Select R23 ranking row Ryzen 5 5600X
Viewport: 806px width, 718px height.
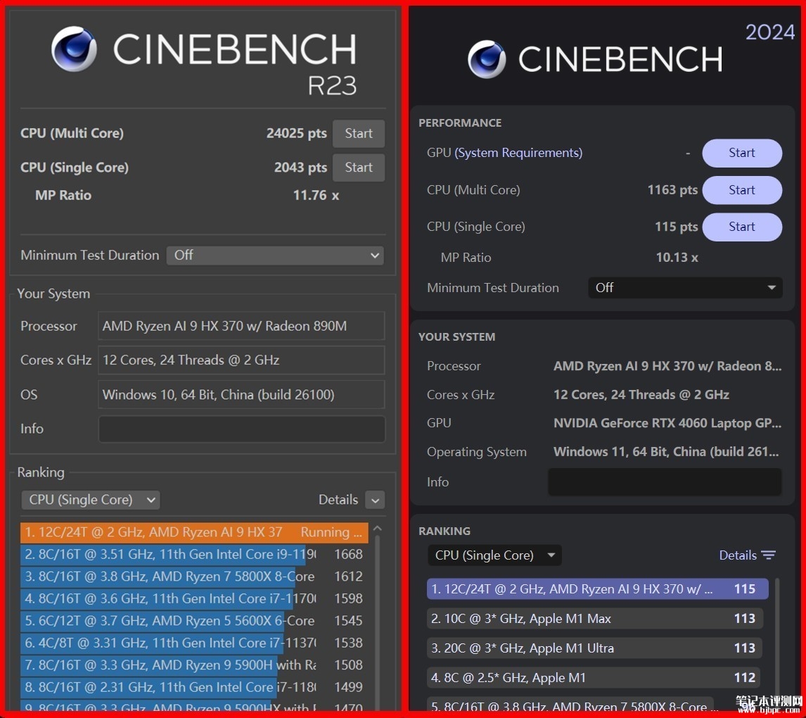point(194,621)
